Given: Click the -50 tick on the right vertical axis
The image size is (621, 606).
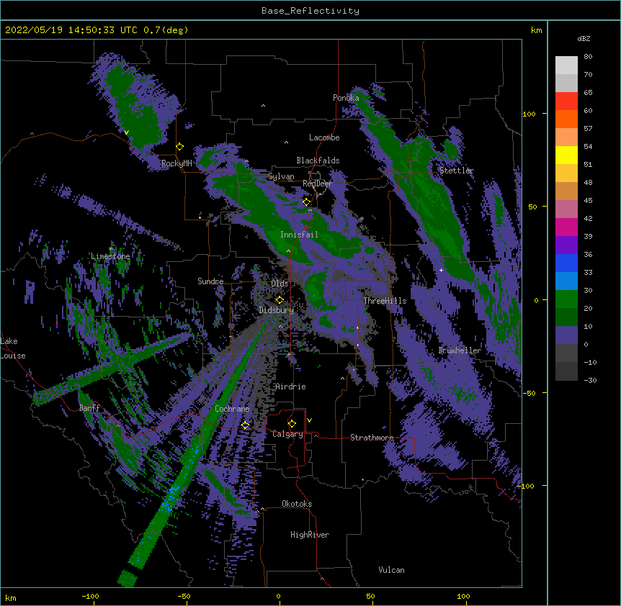Looking at the screenshot, I should pyautogui.click(x=529, y=393).
